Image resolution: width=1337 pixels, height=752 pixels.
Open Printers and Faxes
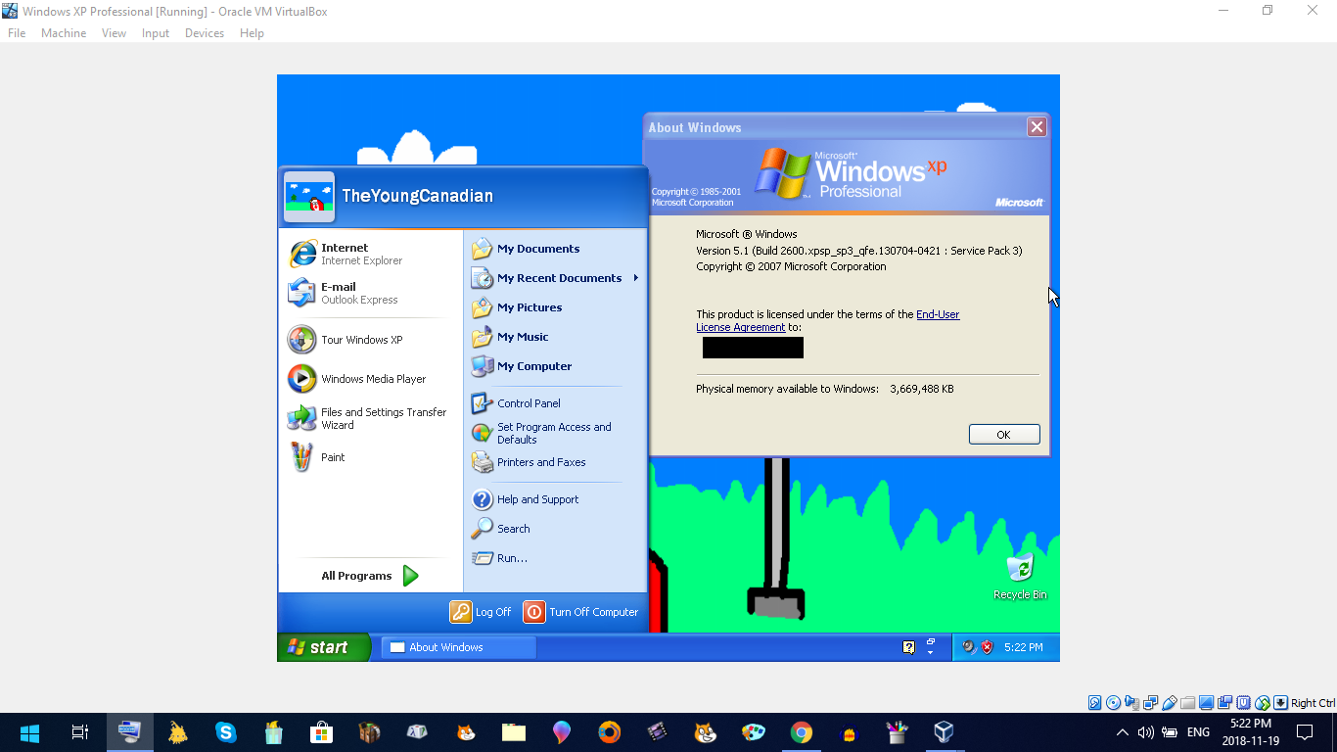point(555,462)
